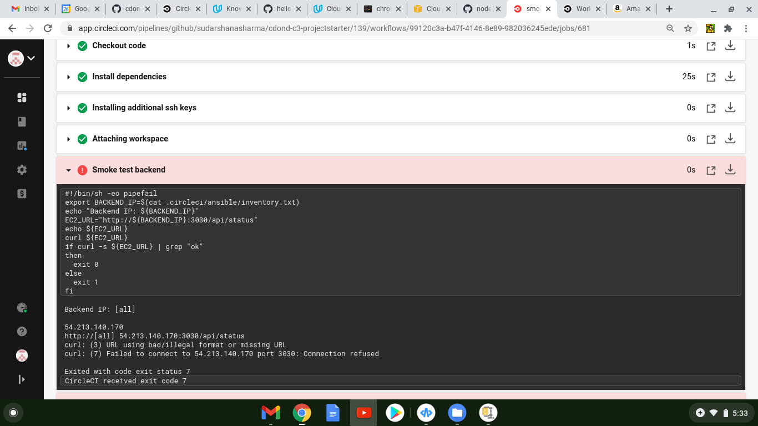This screenshot has height=426, width=758.
Task: Switch to the Workflow CircleCI browser tab
Action: coord(582,9)
